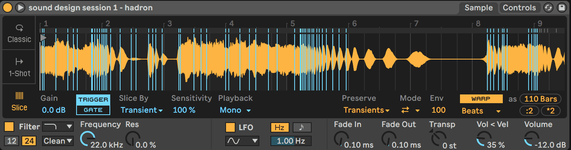Click the 110 Bars warp-as button

[x=540, y=99]
